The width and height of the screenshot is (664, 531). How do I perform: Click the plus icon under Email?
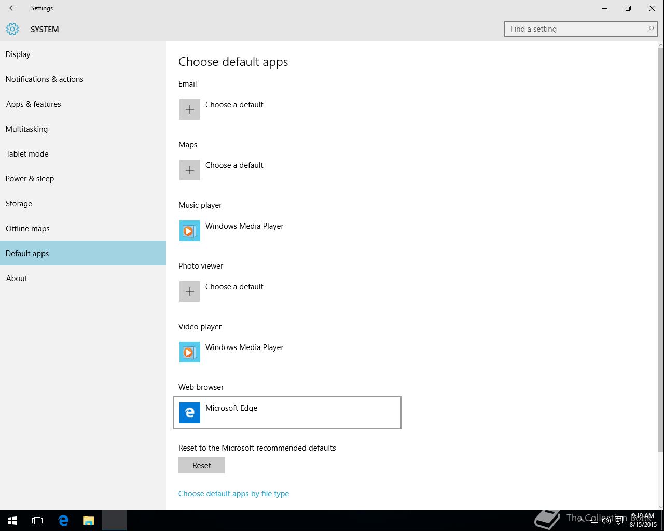(x=190, y=109)
